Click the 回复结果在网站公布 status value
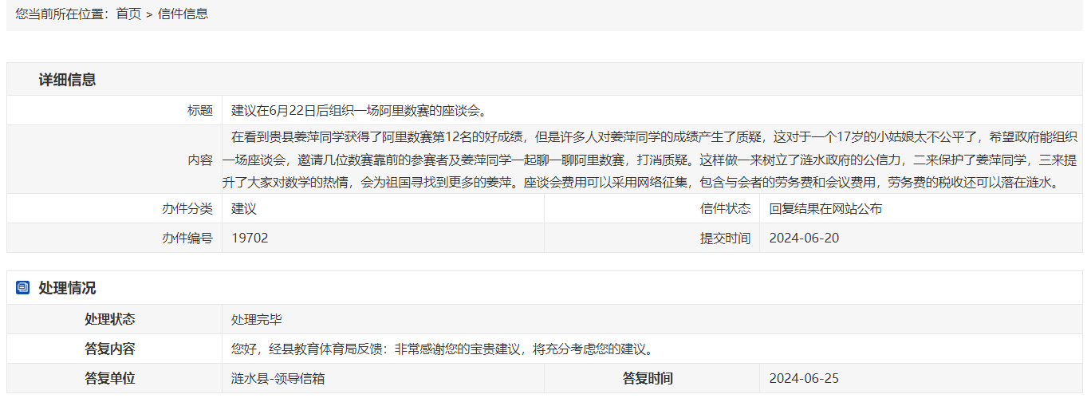This screenshot has width=1091, height=414. click(x=825, y=209)
